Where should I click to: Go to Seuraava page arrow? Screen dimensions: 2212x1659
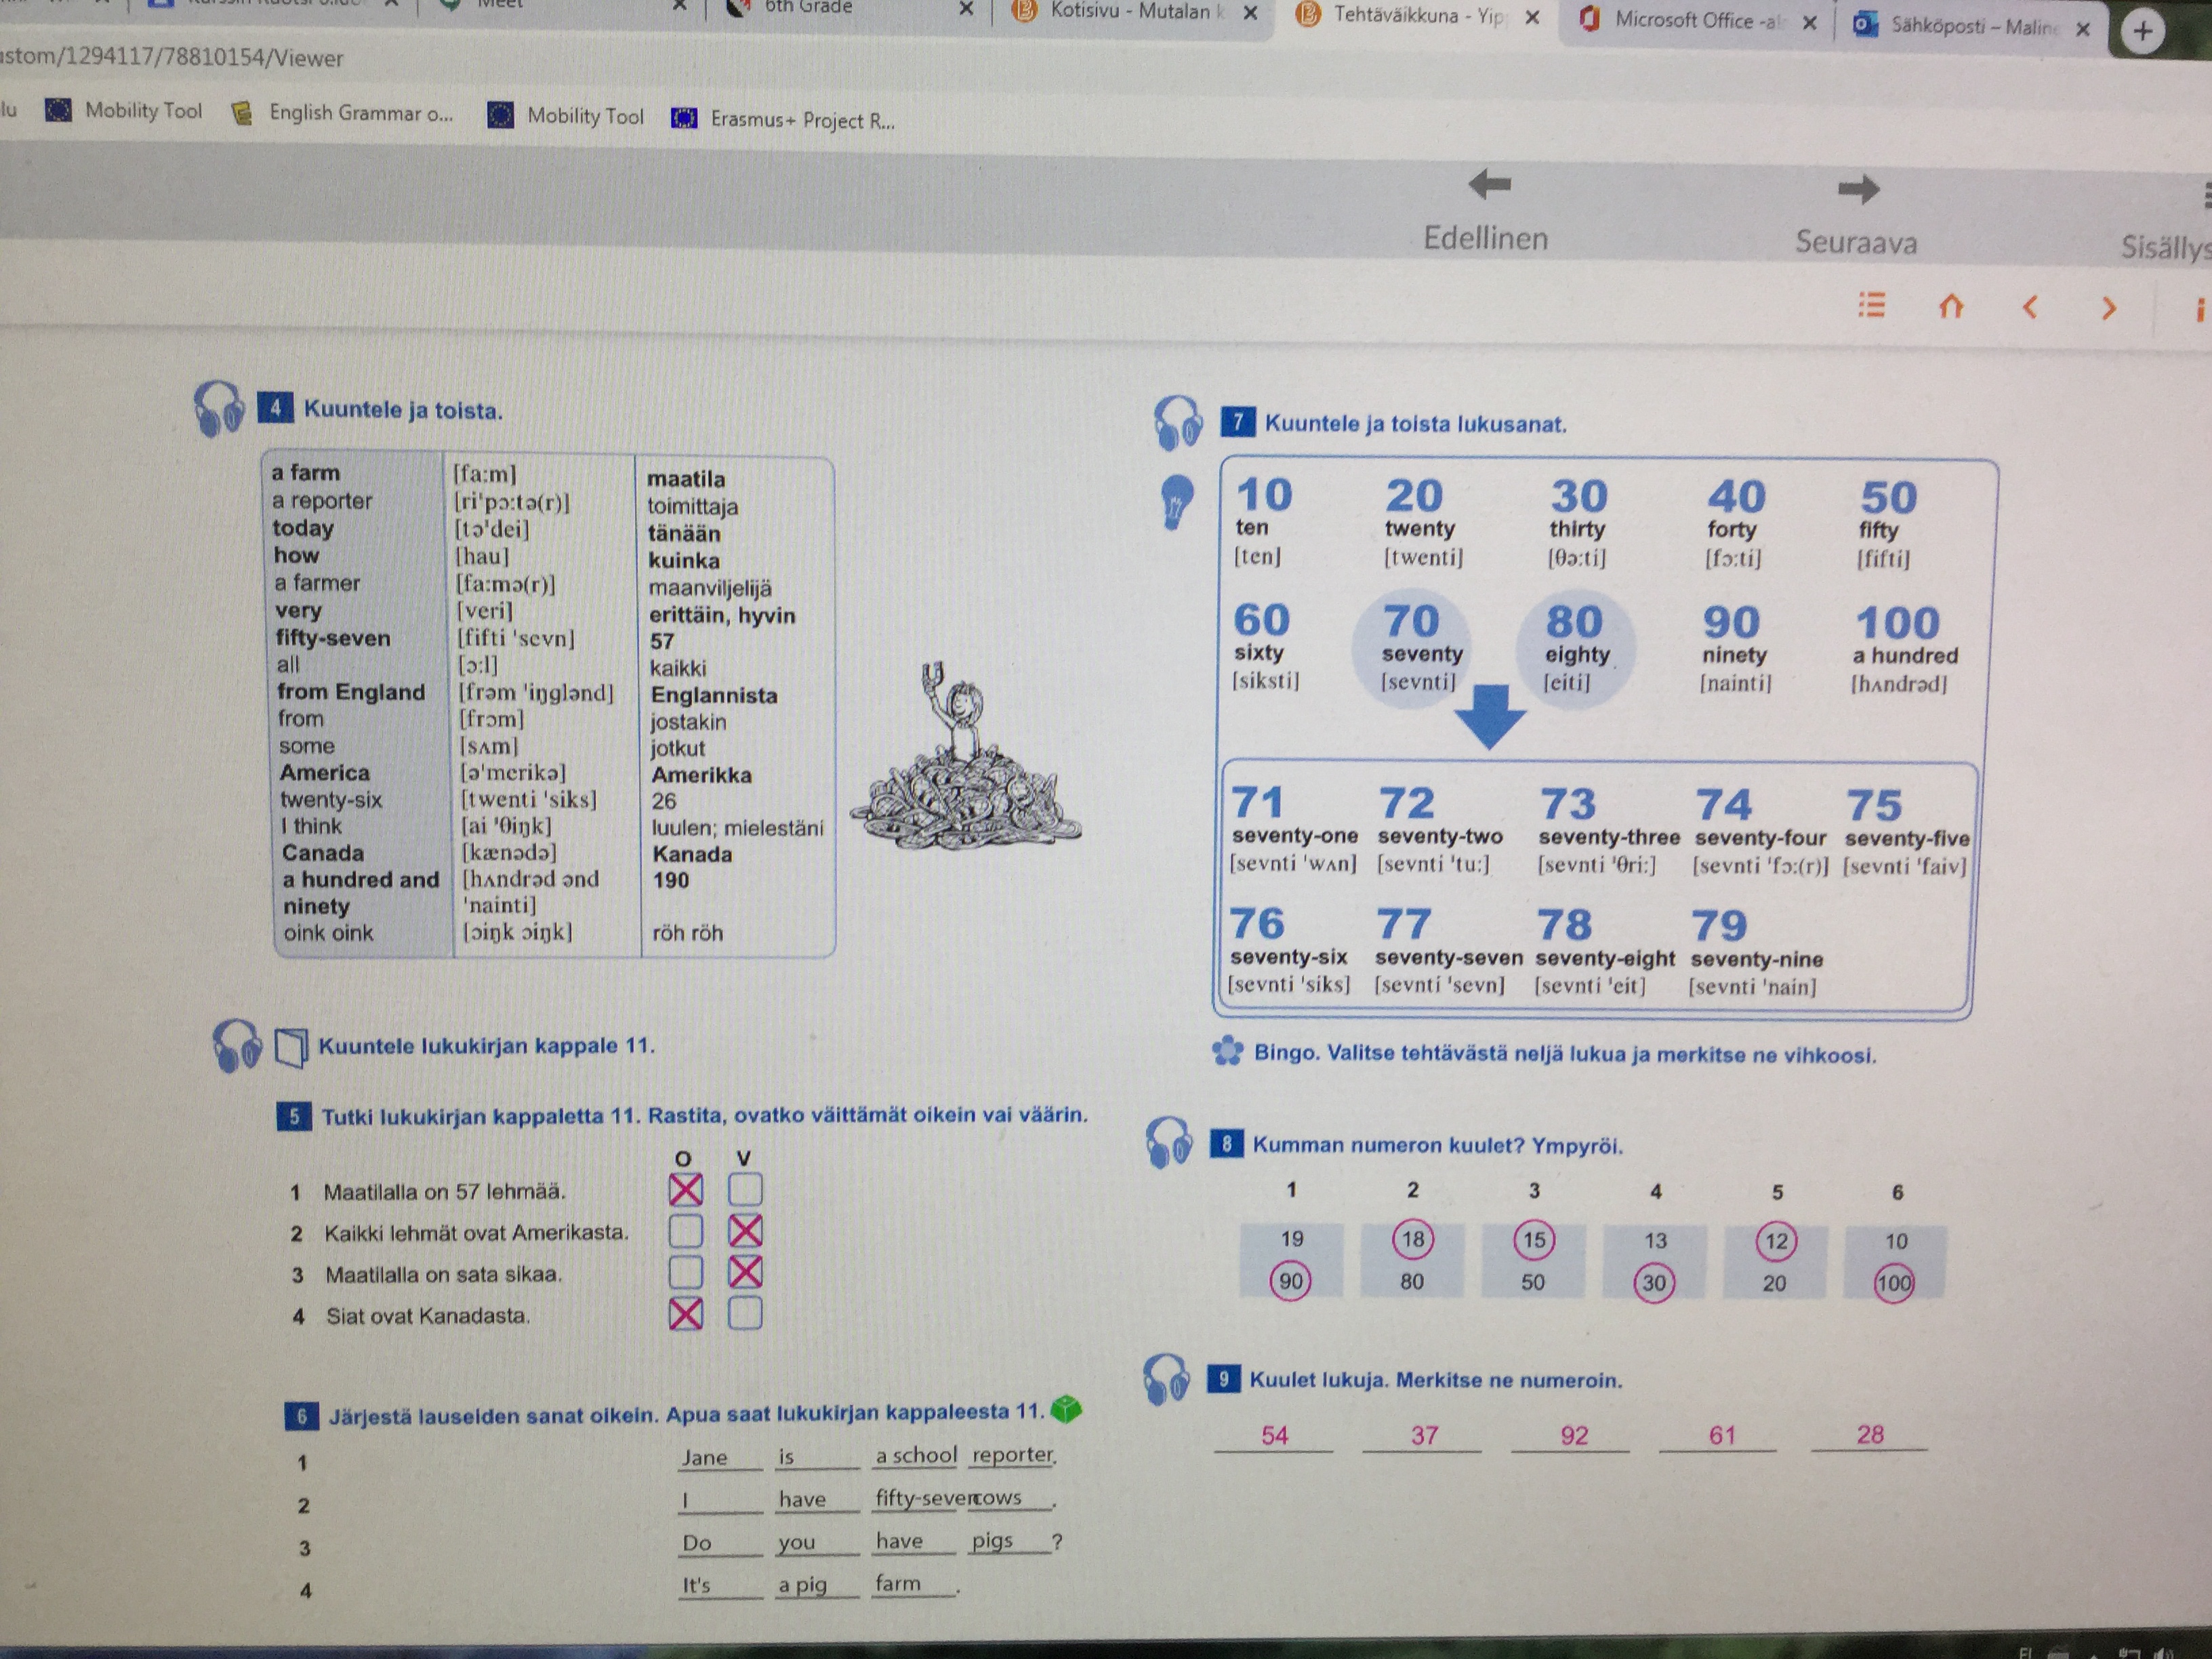tap(1858, 190)
